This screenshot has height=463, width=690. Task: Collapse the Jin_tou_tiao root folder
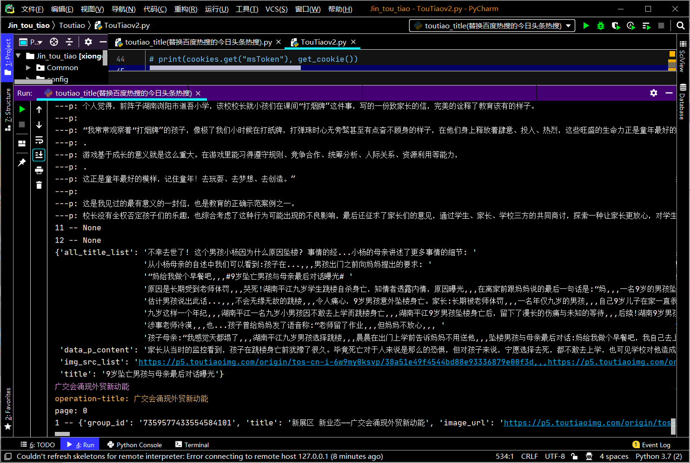(x=19, y=56)
